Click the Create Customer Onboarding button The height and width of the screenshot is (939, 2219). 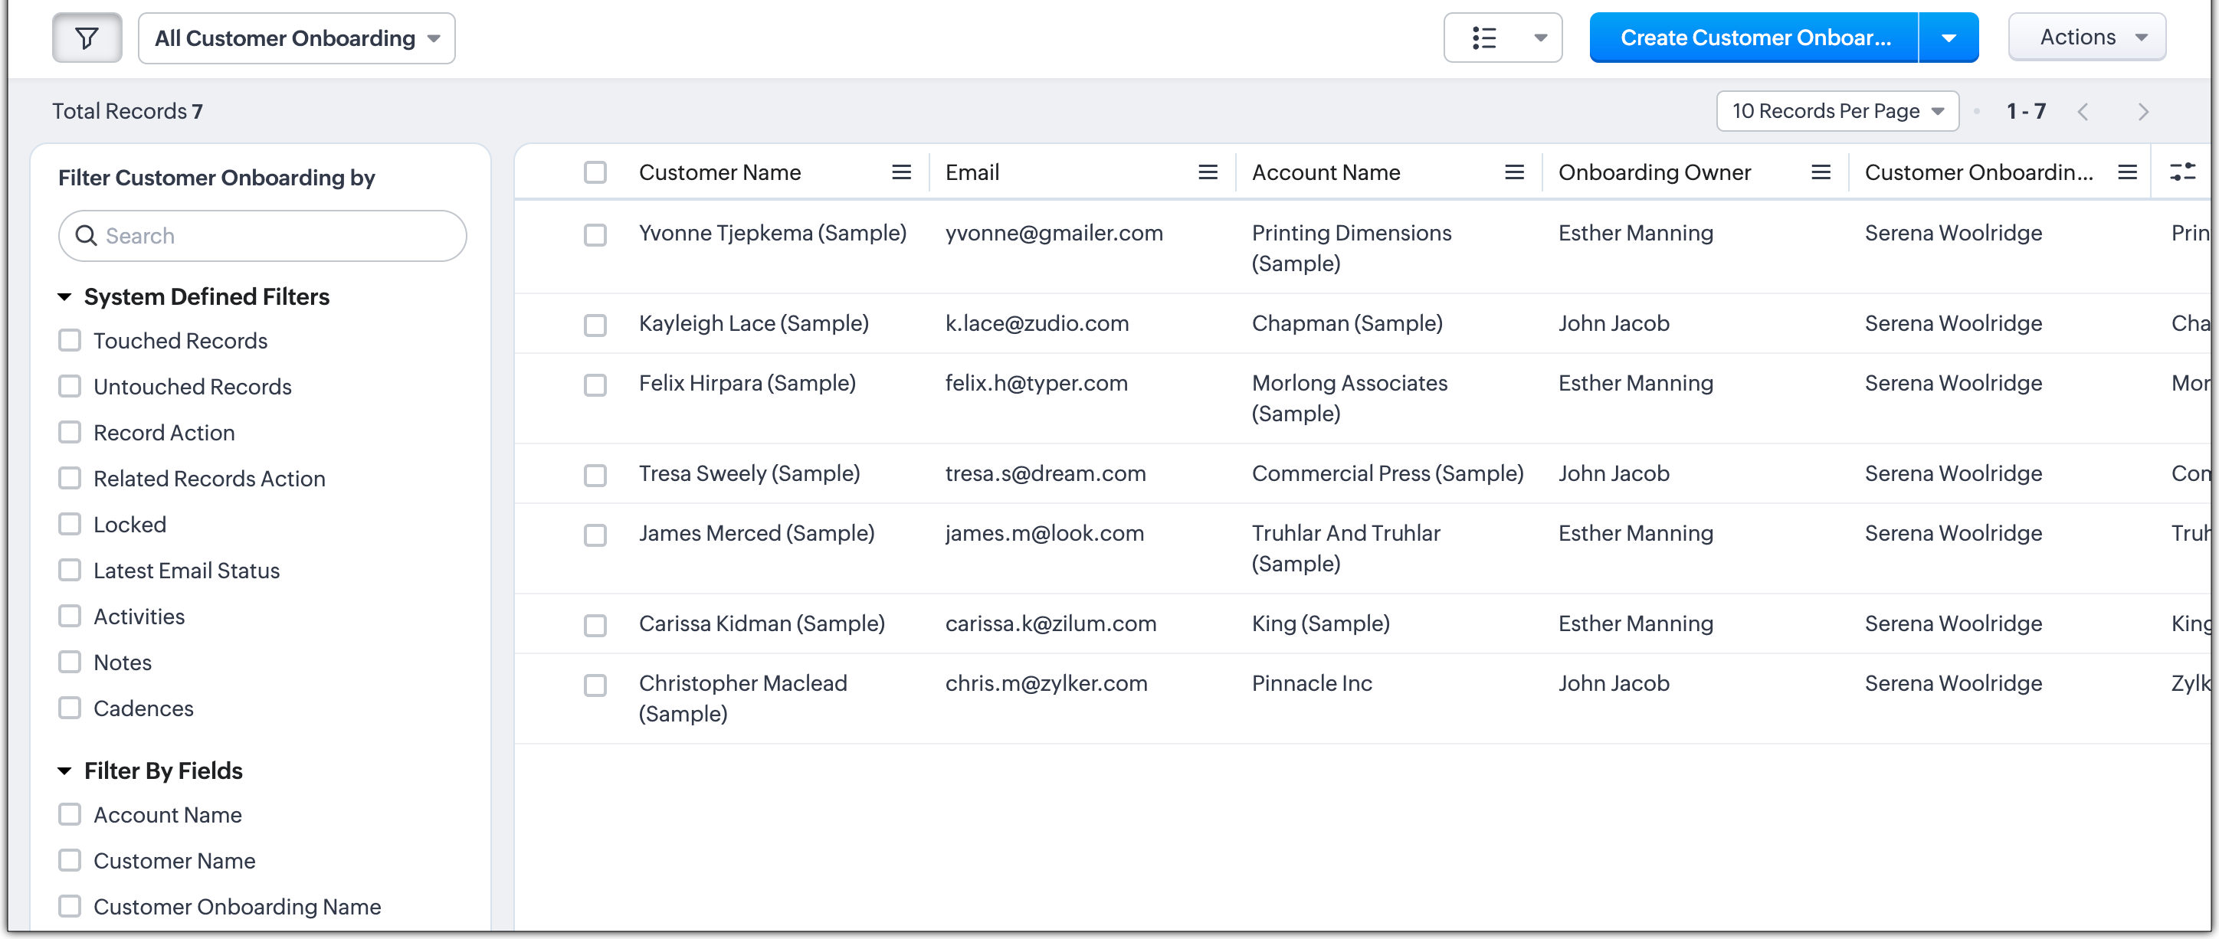(x=1754, y=38)
